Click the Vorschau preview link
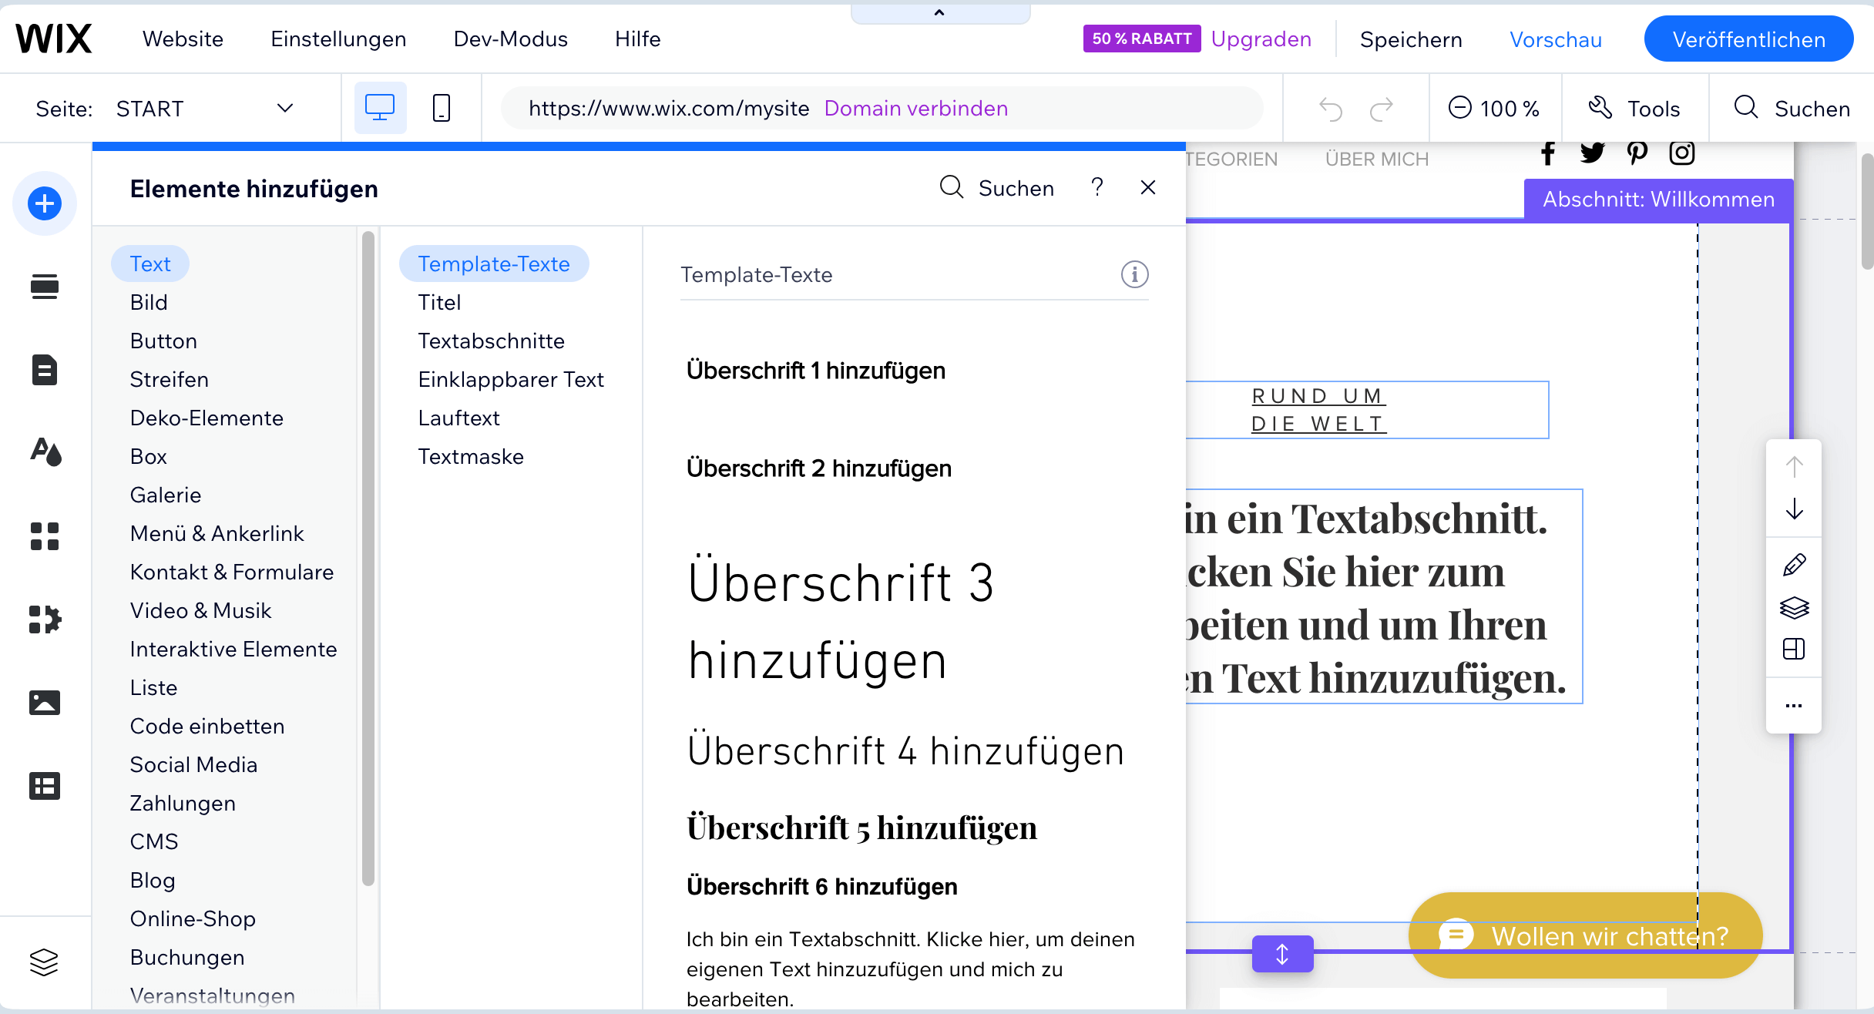 tap(1556, 39)
